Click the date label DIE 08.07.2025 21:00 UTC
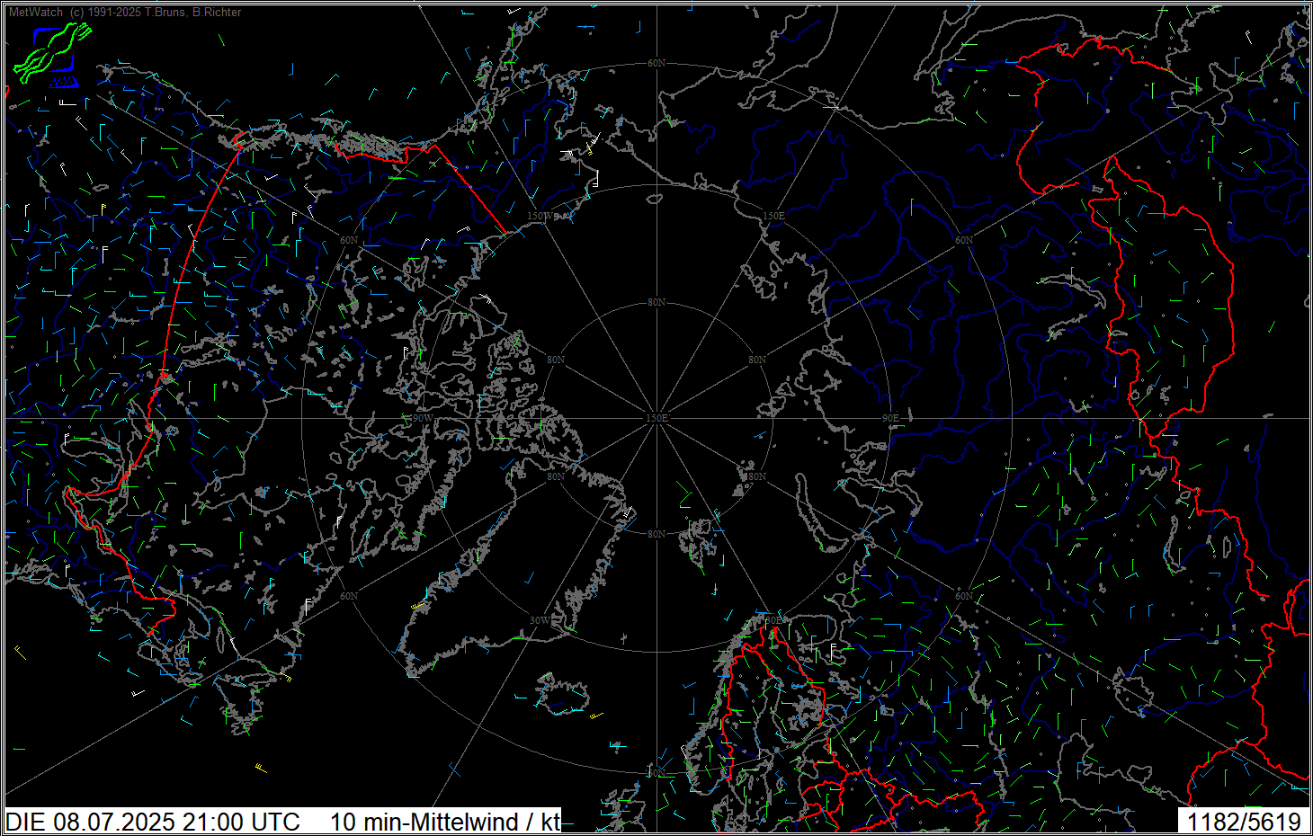This screenshot has width=1313, height=836. coord(154,822)
